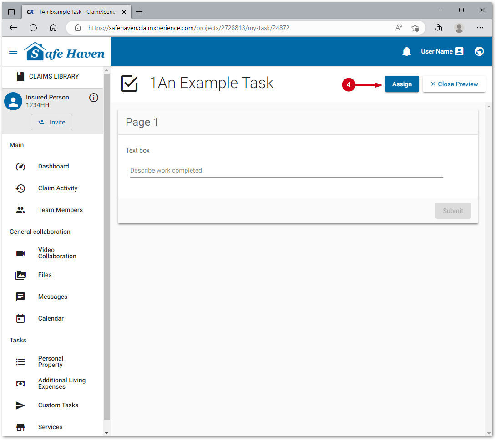
Task: Open the Custom Tasks section
Action: (x=58, y=405)
